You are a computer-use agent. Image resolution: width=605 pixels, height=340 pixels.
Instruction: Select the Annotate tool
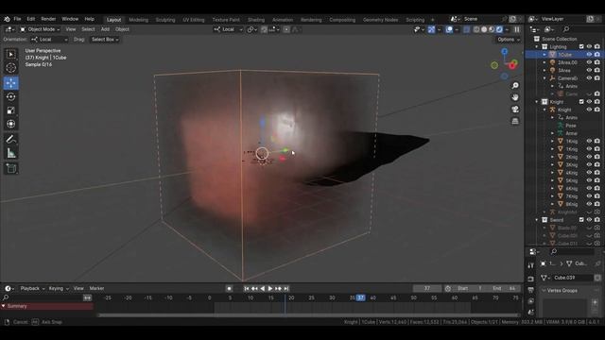10,140
